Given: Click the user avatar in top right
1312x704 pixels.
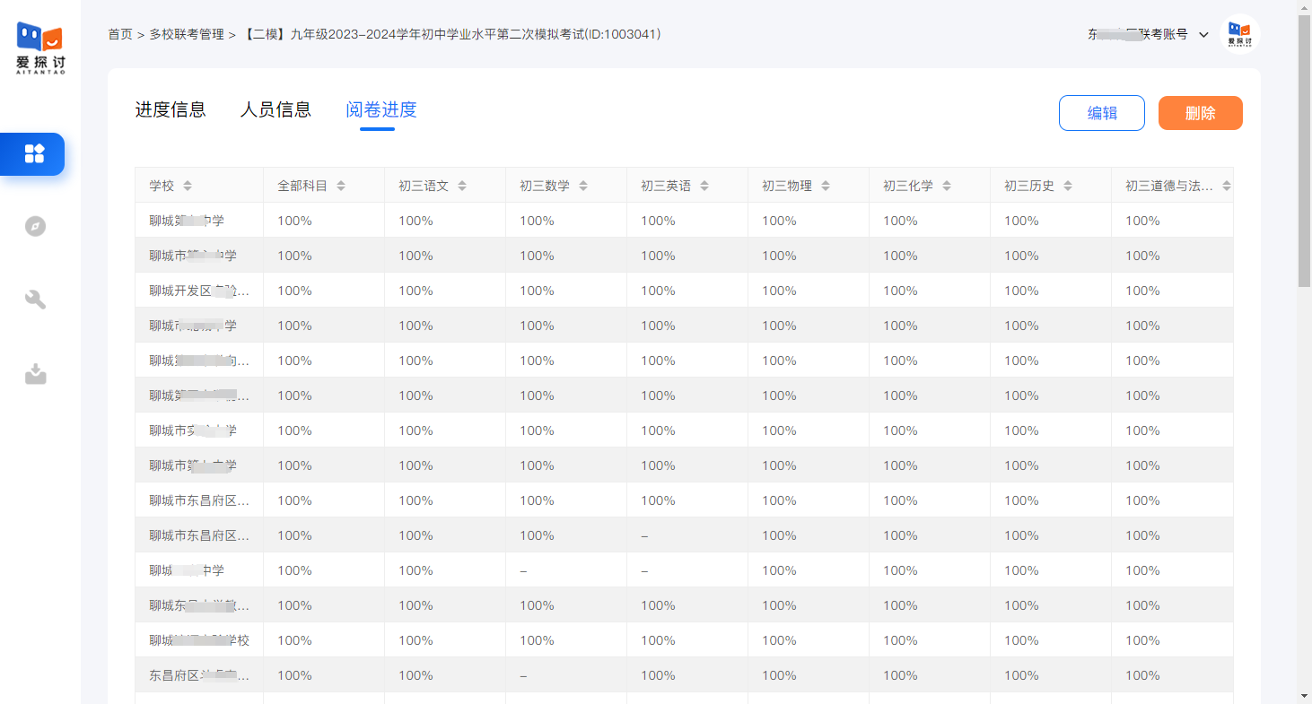Looking at the screenshot, I should pyautogui.click(x=1239, y=34).
